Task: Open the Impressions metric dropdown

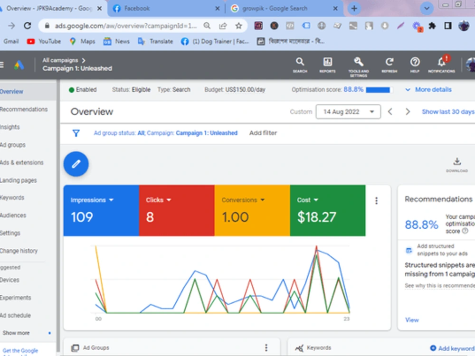Action: pos(92,200)
